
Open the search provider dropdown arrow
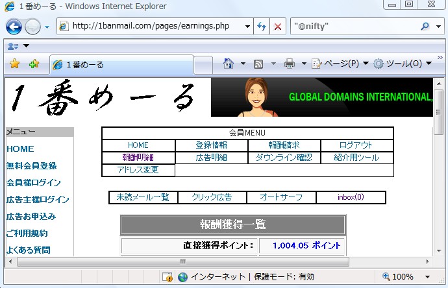[x=438, y=26]
